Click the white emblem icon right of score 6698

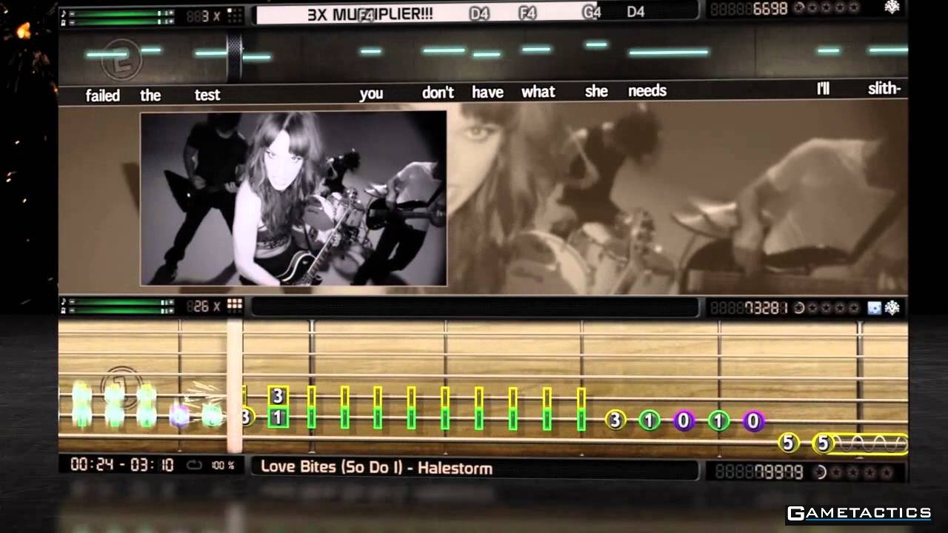[892, 7]
